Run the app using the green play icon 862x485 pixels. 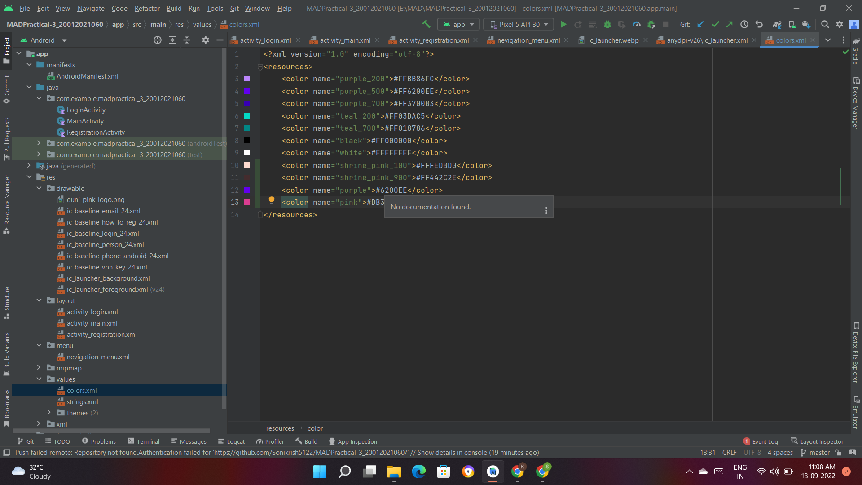click(564, 24)
